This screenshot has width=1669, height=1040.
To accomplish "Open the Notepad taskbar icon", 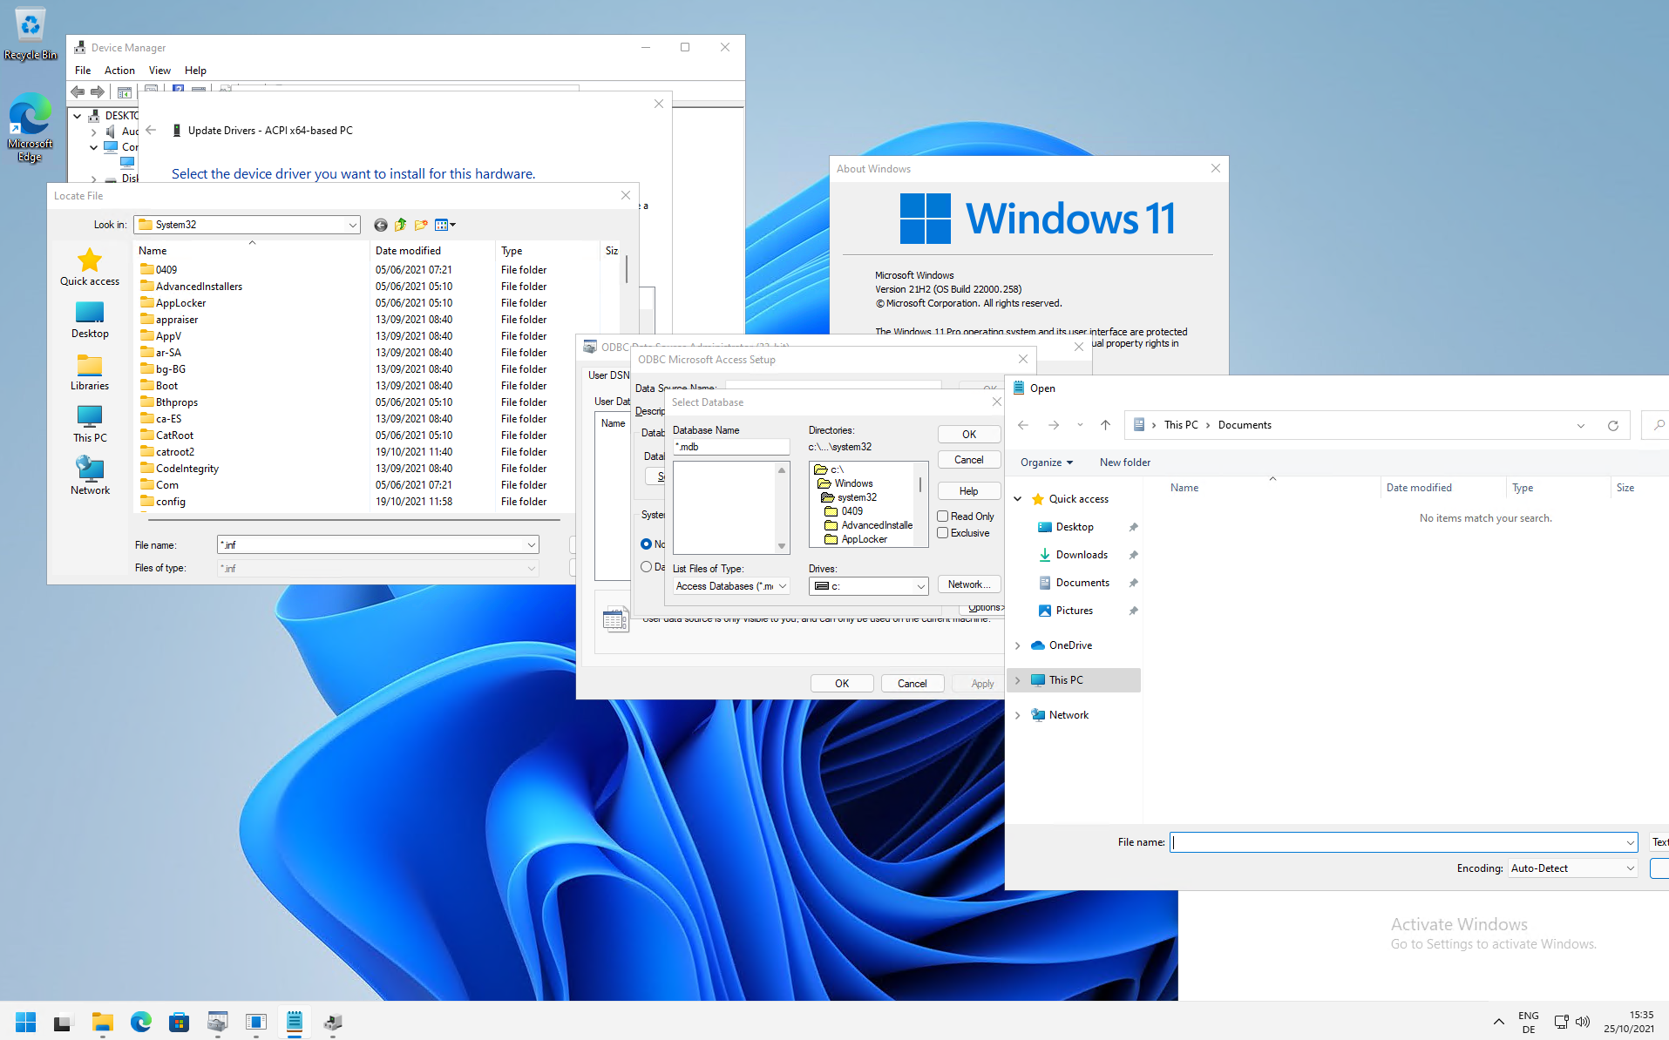I will pyautogui.click(x=295, y=1022).
